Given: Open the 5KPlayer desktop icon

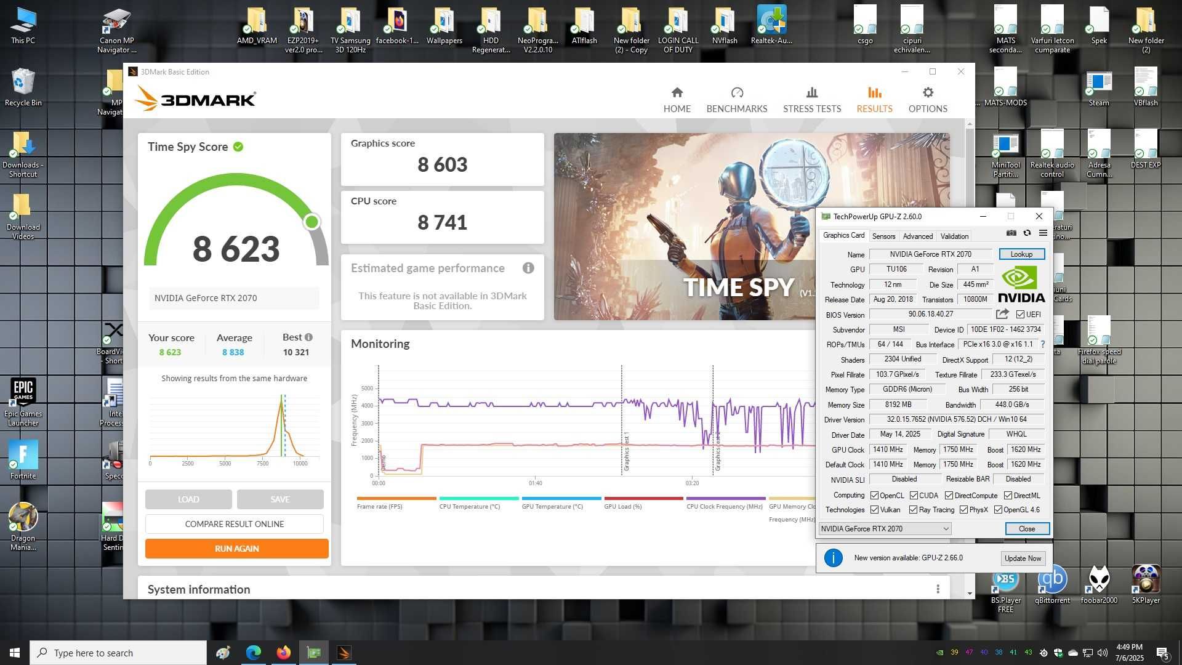Looking at the screenshot, I should tap(1146, 584).
